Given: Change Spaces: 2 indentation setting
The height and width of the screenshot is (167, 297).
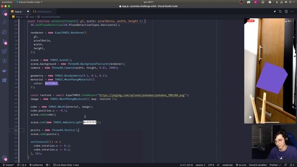Looking at the screenshot, I should (x=200, y=165).
